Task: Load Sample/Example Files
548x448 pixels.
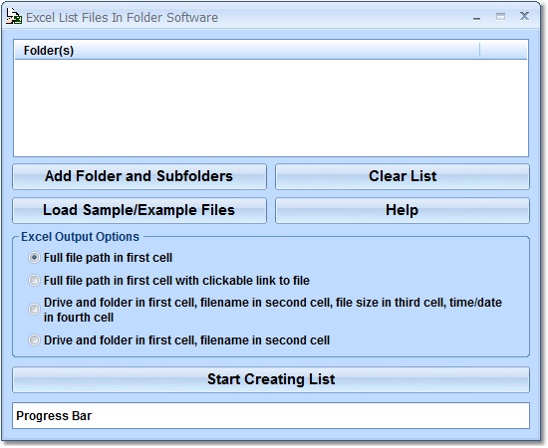Action: [x=139, y=210]
